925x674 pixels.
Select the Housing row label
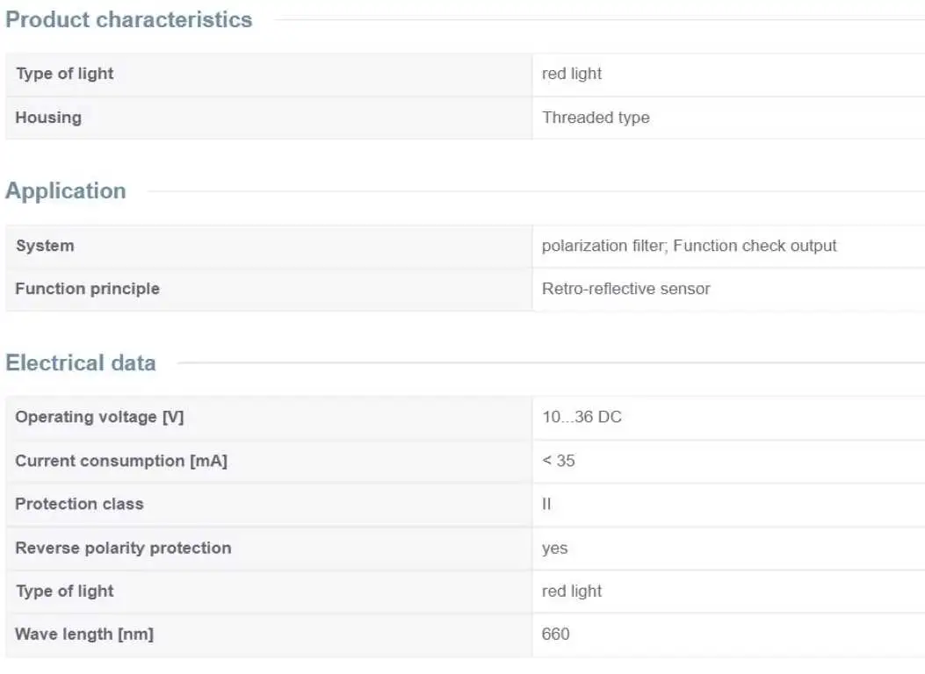point(48,118)
